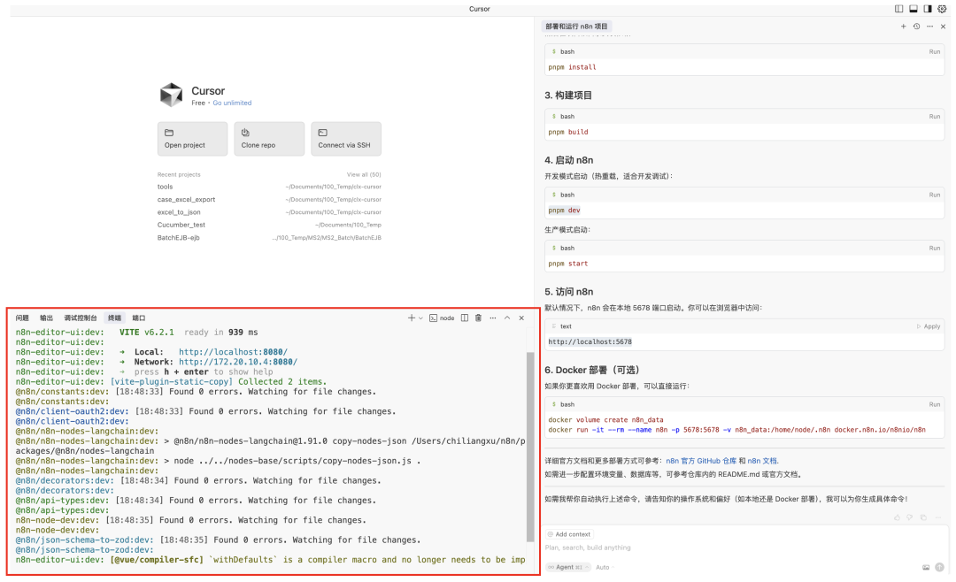
Task: Send the chat message arrow button
Action: (939, 567)
